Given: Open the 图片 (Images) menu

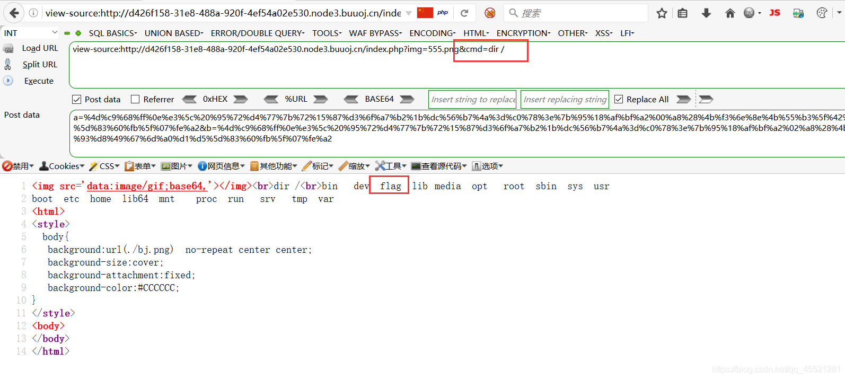Looking at the screenshot, I should 177,166.
